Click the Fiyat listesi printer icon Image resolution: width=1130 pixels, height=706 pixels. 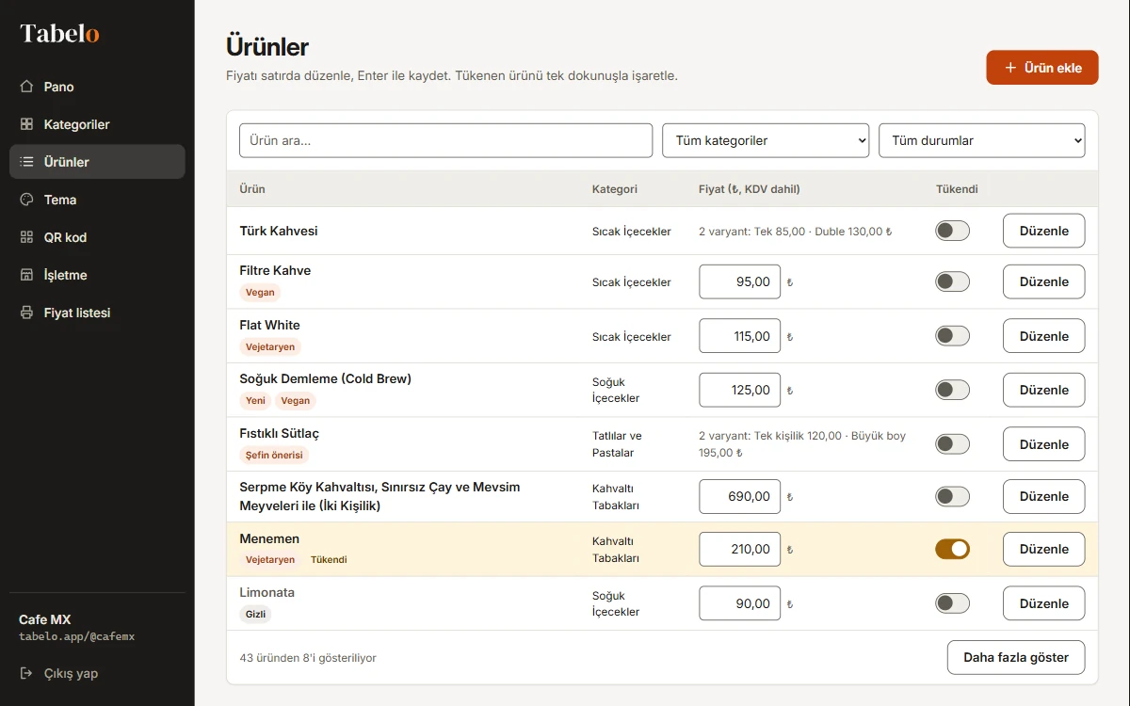point(26,313)
